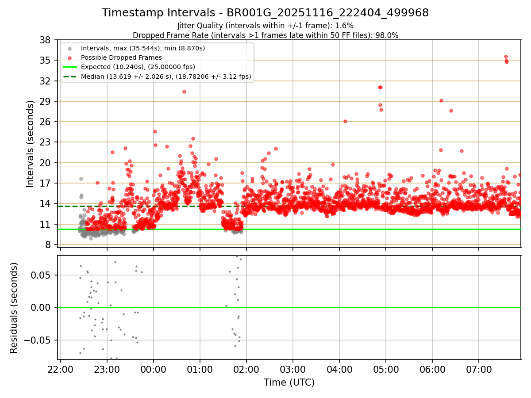
Task: Click the x-axis tick label '03:00'
Action: (293, 369)
